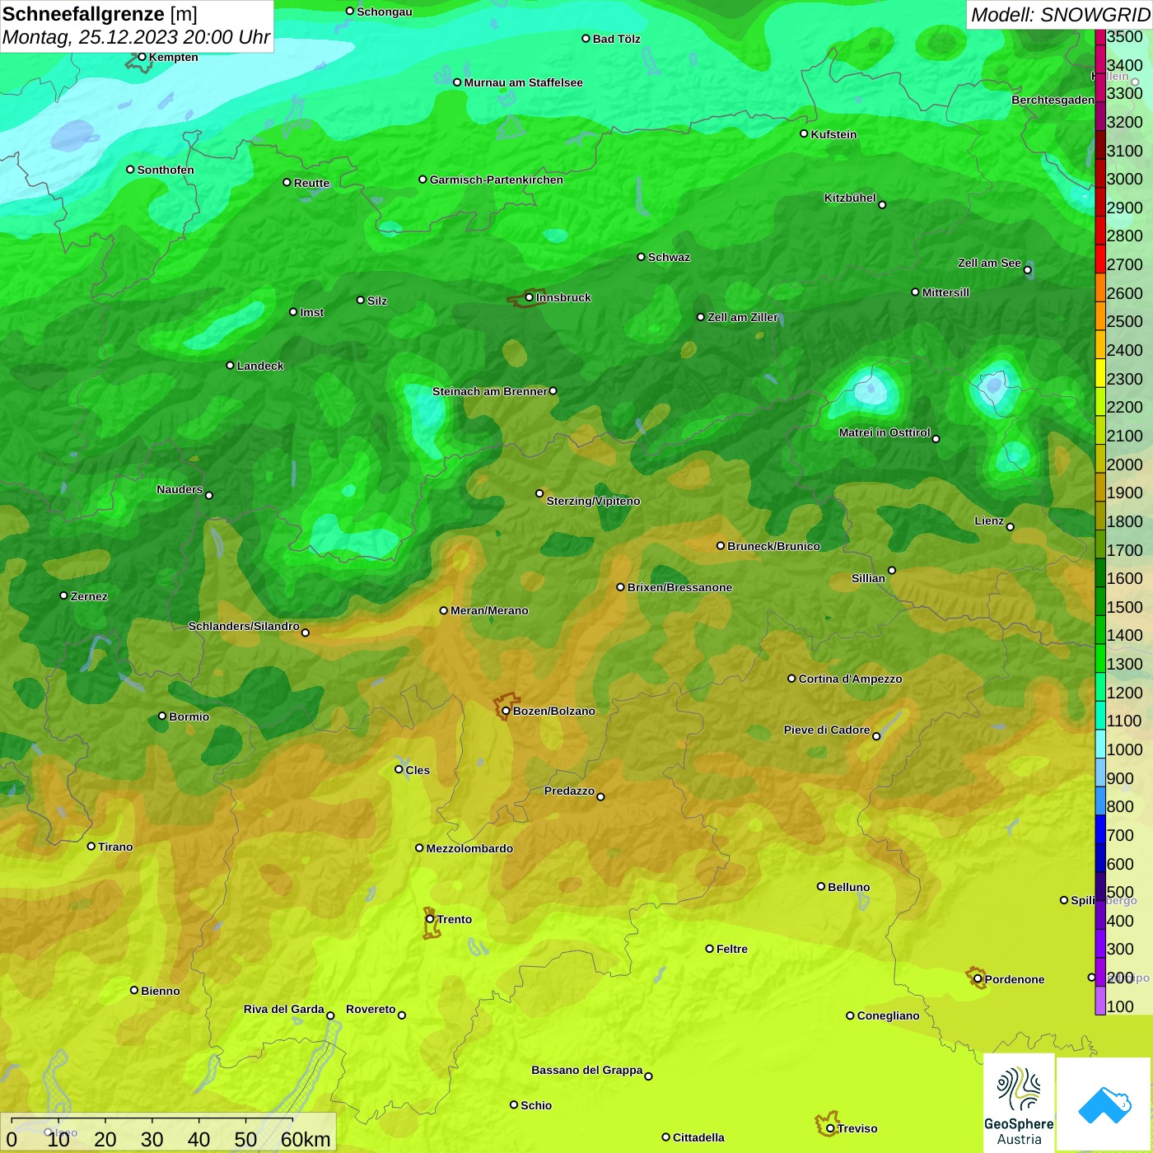Image resolution: width=1153 pixels, height=1153 pixels.
Task: Click the Feltre location marker
Action: tap(709, 949)
